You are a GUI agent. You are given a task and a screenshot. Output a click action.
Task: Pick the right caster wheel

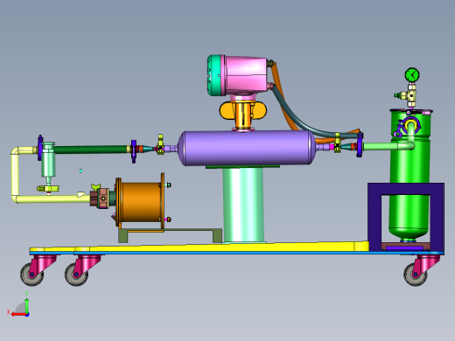pyautogui.click(x=416, y=274)
